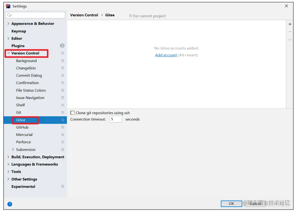Click project-level icon beside GitHub
Image resolution: width=296 pixels, height=212 pixels.
(63, 127)
